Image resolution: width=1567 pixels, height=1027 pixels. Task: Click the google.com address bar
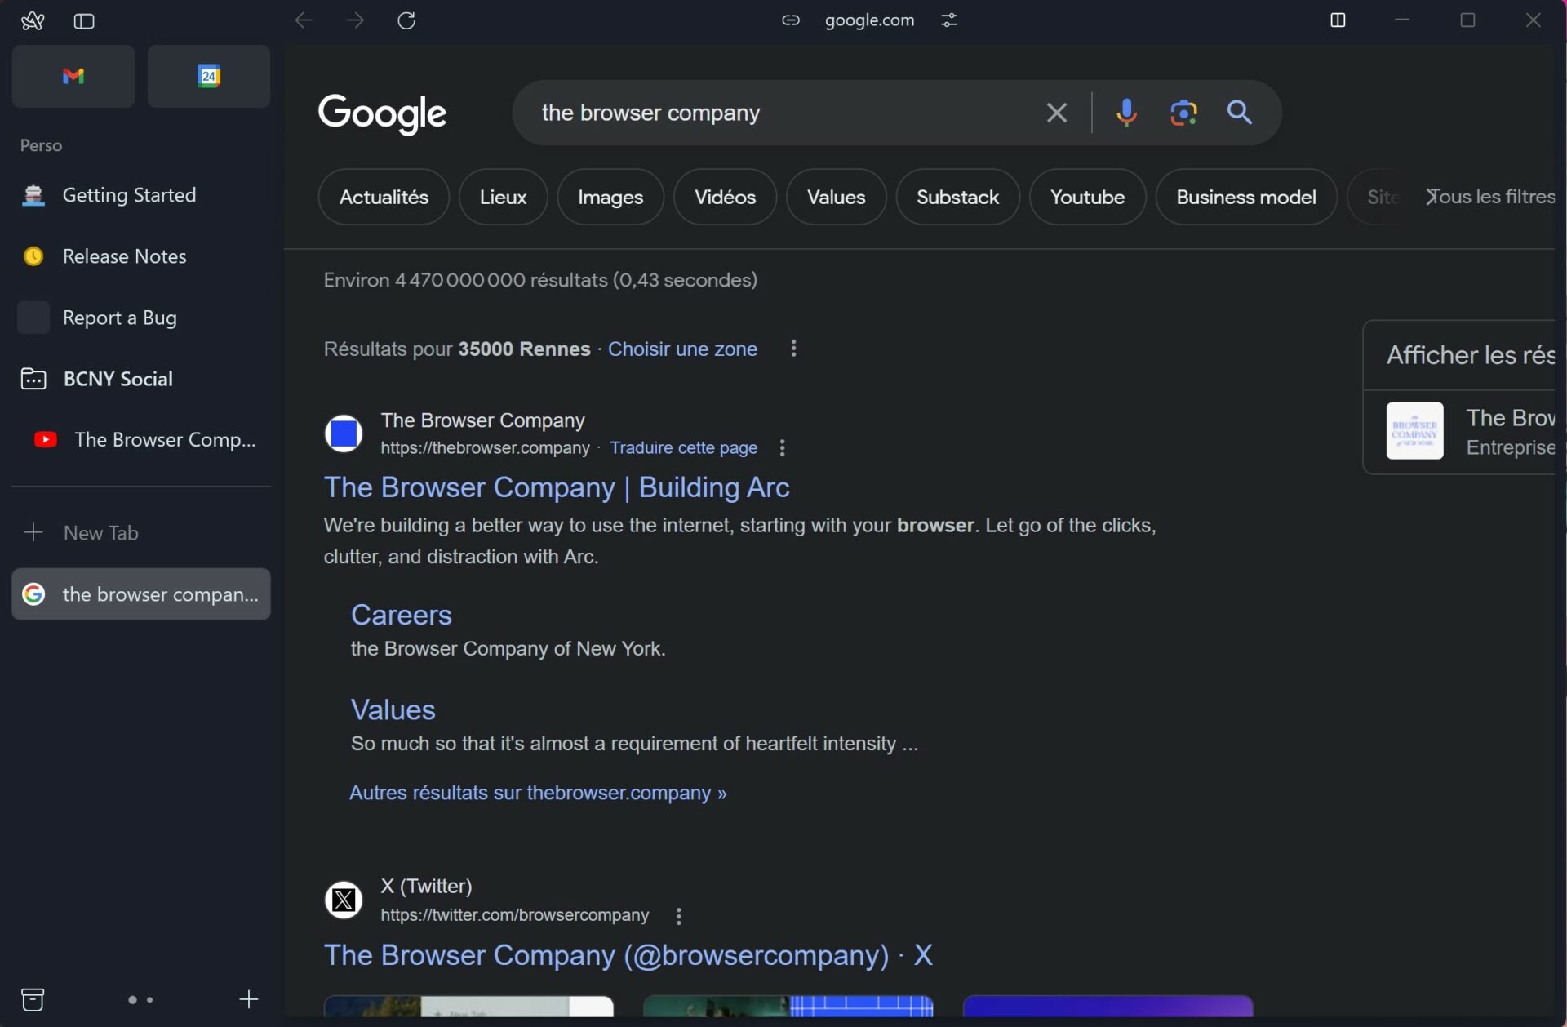(869, 20)
